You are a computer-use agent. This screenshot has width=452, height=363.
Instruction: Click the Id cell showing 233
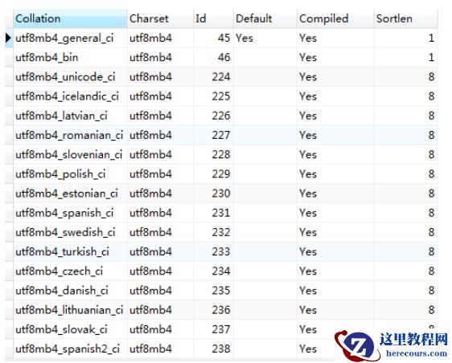point(213,251)
